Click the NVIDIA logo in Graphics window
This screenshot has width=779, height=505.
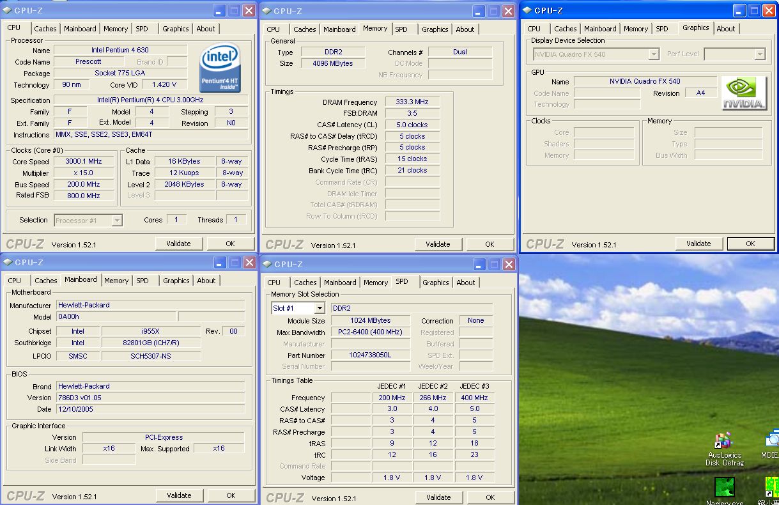click(x=744, y=93)
